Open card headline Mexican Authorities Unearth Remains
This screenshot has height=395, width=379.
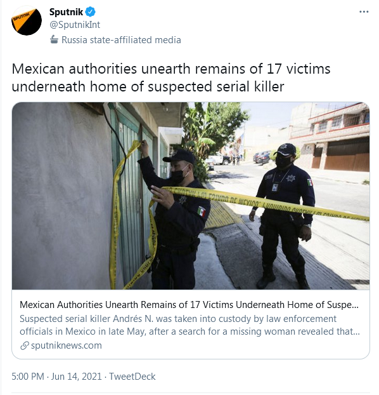(x=189, y=305)
